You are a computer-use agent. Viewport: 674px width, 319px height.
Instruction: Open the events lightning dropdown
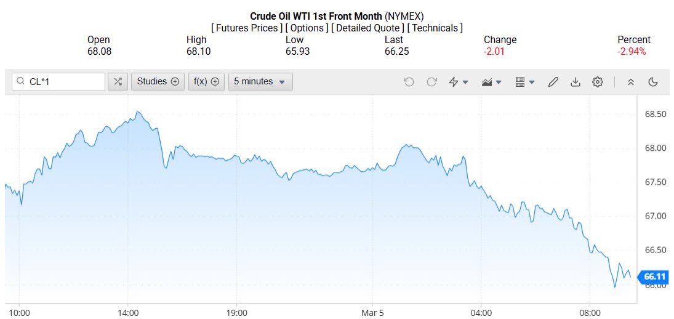click(459, 81)
